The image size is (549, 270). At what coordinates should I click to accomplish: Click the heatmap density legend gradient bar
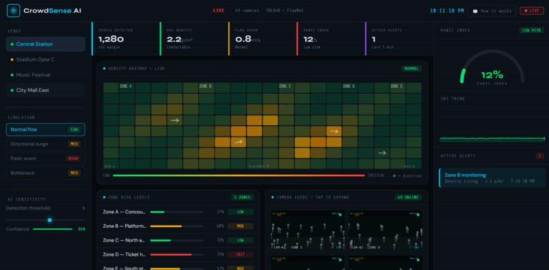pyautogui.click(x=239, y=175)
